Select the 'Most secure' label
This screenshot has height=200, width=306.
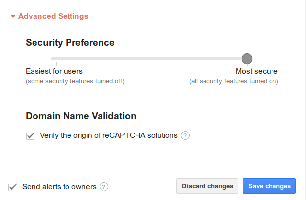256,71
